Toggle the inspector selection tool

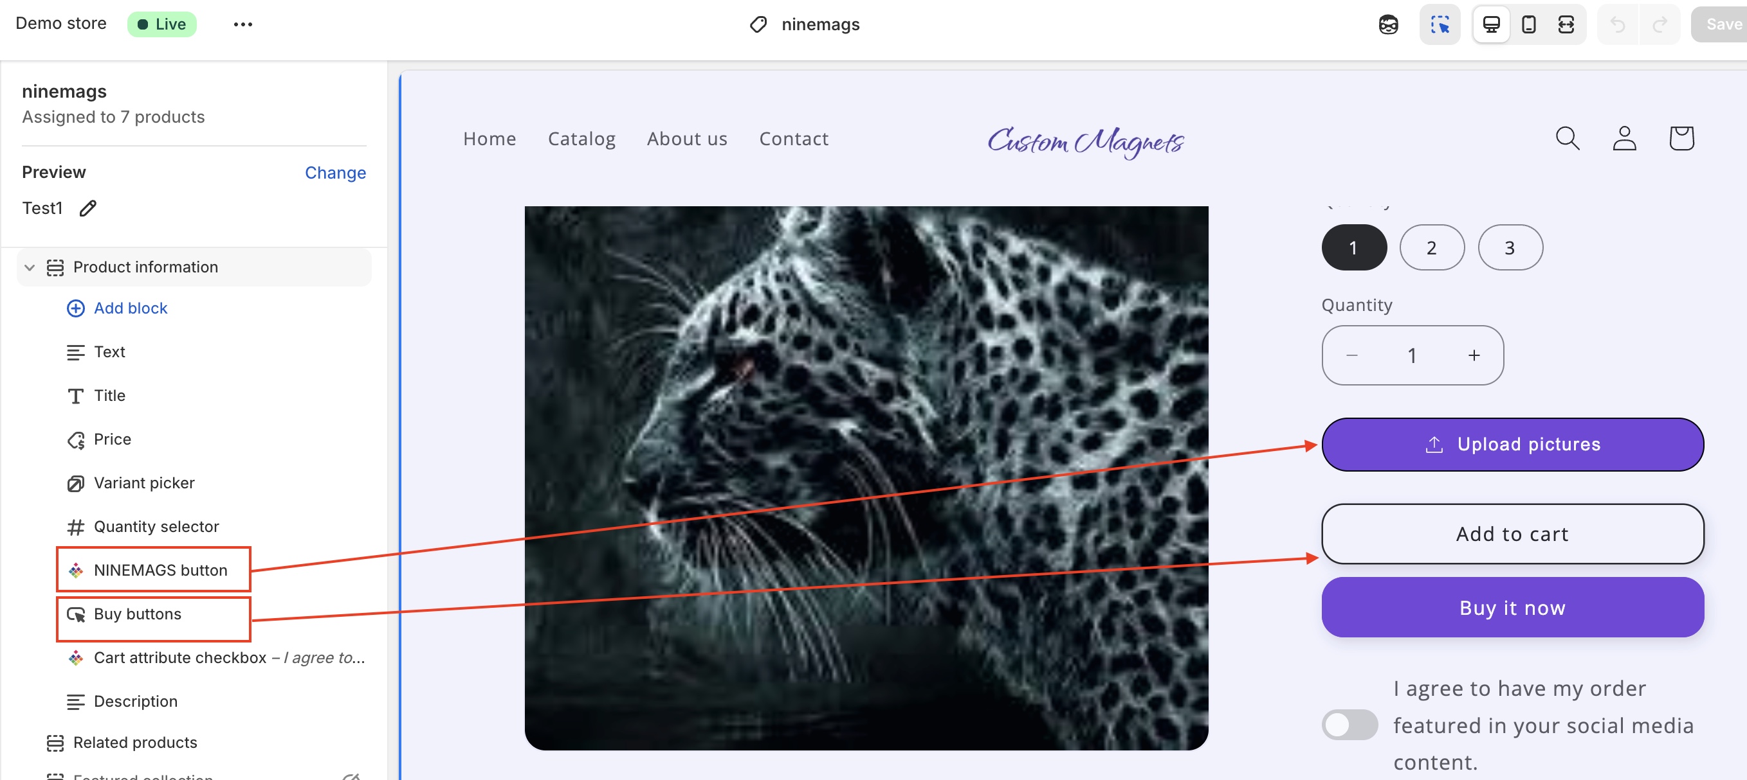[1439, 24]
